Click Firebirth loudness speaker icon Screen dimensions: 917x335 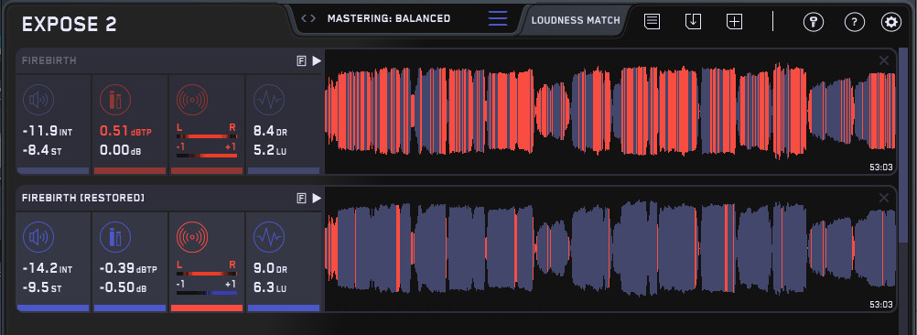tap(38, 100)
